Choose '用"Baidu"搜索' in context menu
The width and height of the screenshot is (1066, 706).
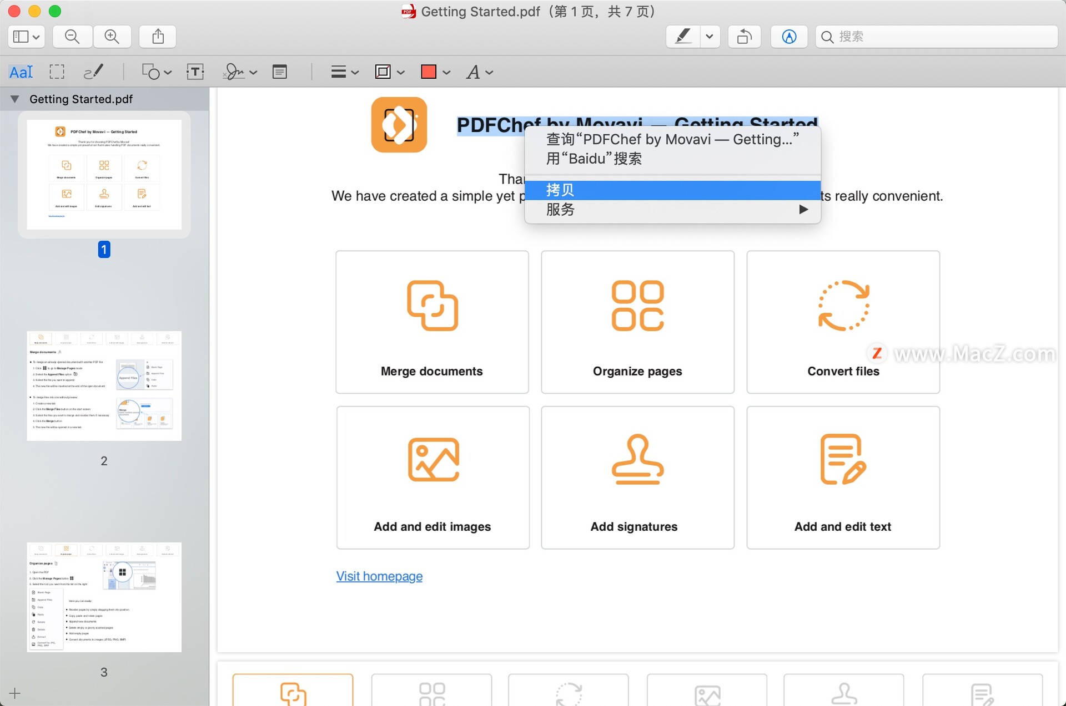coord(672,159)
